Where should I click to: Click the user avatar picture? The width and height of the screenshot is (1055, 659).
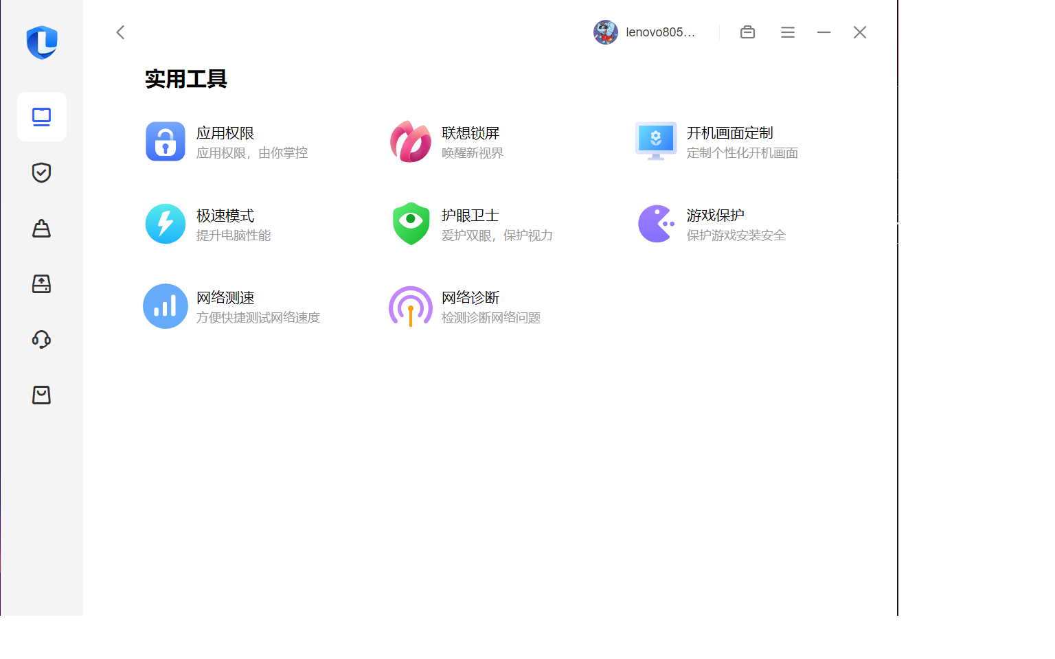(606, 32)
